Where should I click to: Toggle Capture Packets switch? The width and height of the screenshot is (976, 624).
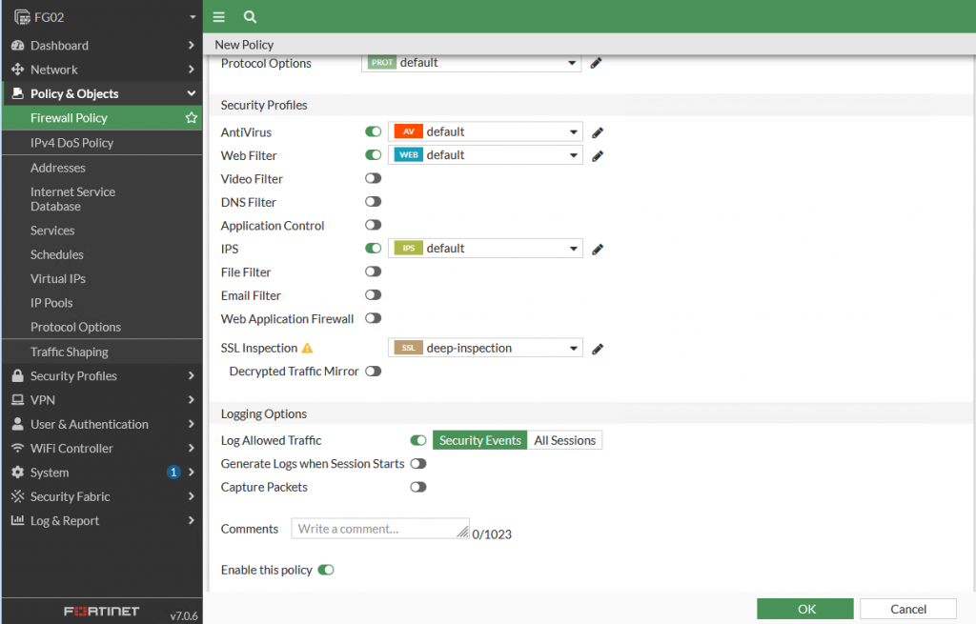click(417, 487)
